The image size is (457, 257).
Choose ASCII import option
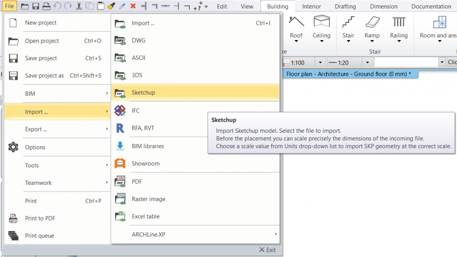point(195,58)
